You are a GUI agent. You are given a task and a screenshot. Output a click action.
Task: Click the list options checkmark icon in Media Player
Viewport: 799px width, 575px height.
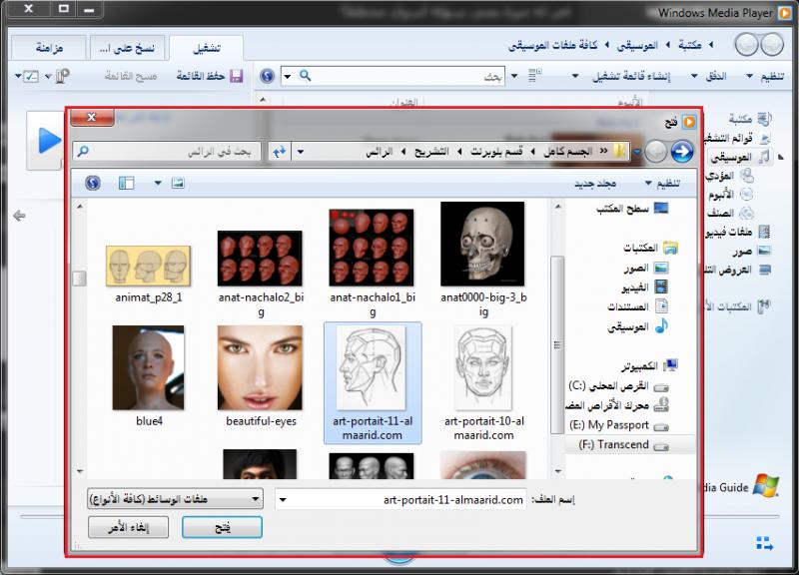tap(31, 77)
